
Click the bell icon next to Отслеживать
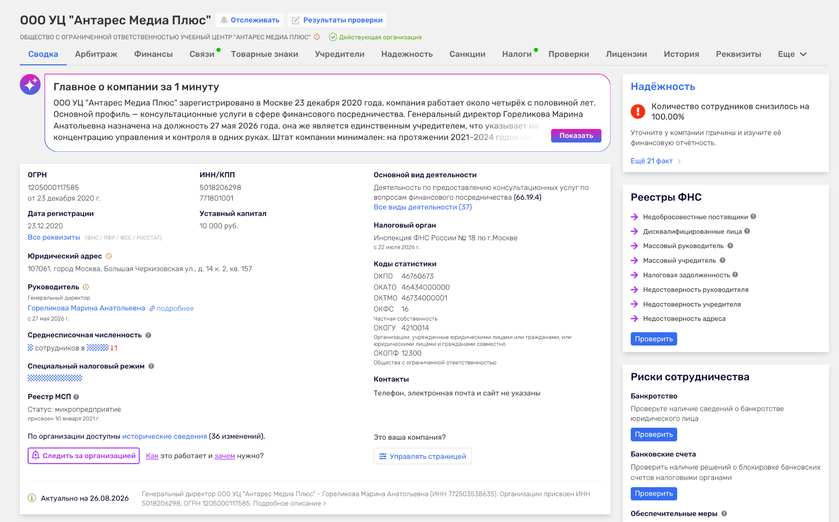click(224, 20)
